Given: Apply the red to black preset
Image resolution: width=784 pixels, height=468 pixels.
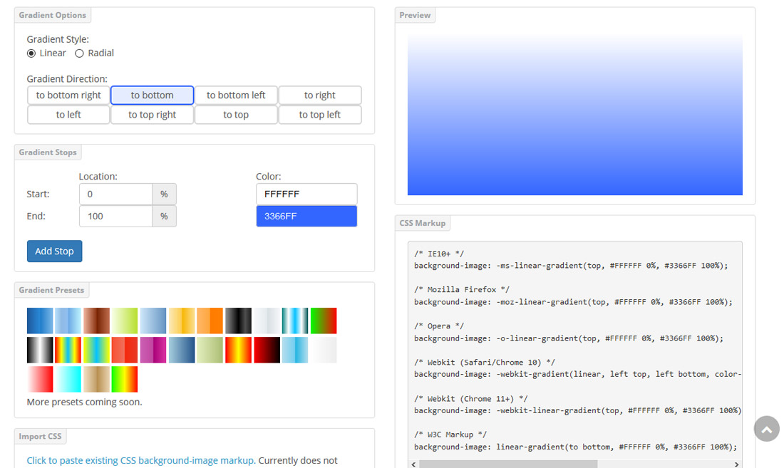Looking at the screenshot, I should (267, 350).
